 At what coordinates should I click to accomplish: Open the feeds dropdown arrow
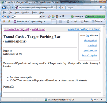tap(71, 21)
